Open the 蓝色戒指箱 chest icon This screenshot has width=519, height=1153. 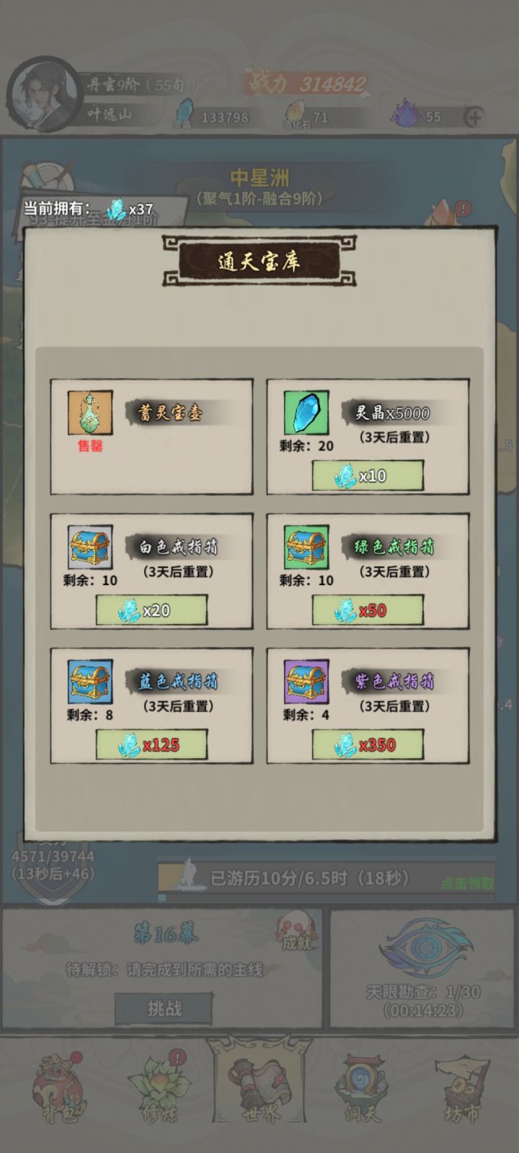pos(90,682)
